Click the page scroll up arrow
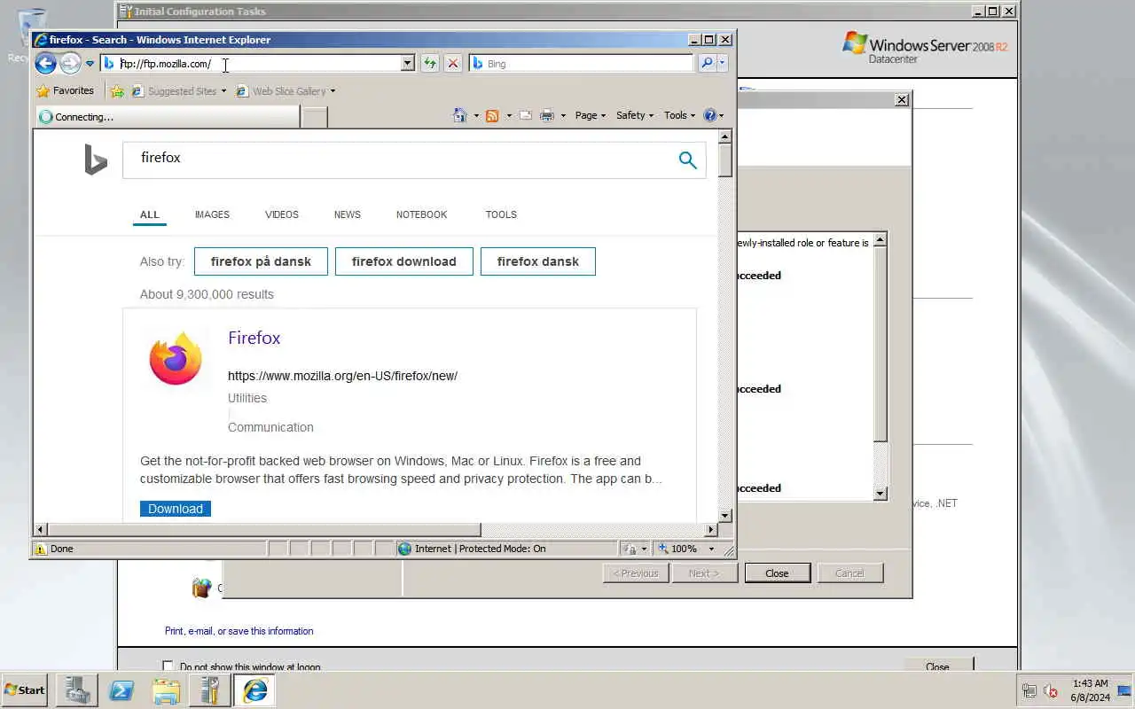 [x=724, y=136]
